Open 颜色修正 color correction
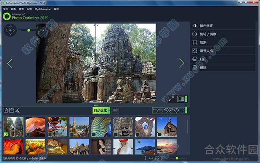260x163 pixels. click(223, 26)
